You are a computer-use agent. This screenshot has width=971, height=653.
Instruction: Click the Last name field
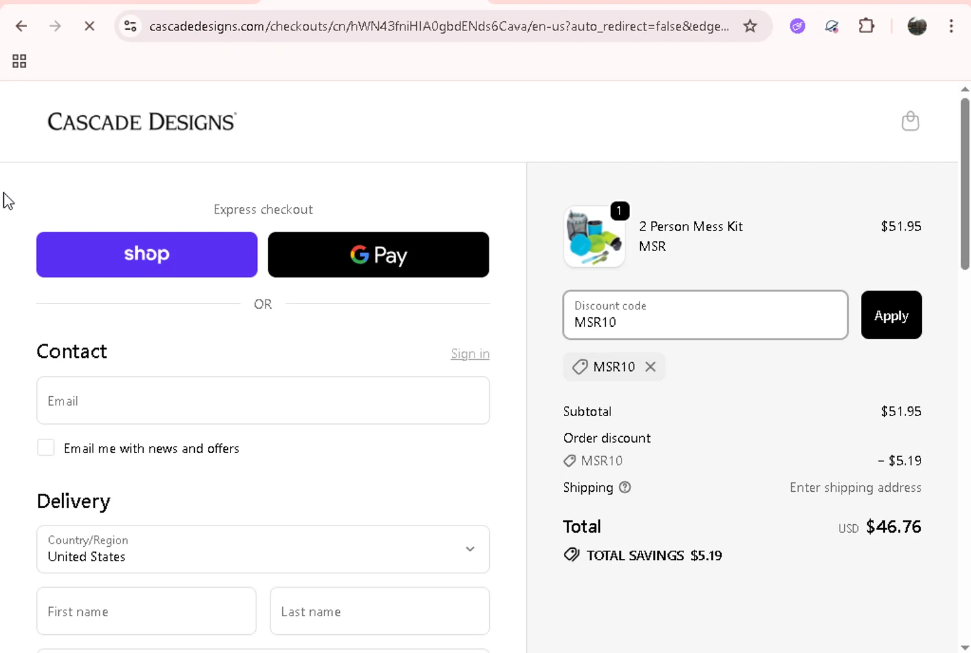[380, 611]
